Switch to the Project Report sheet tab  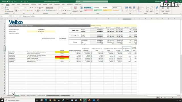click(x=41, y=95)
